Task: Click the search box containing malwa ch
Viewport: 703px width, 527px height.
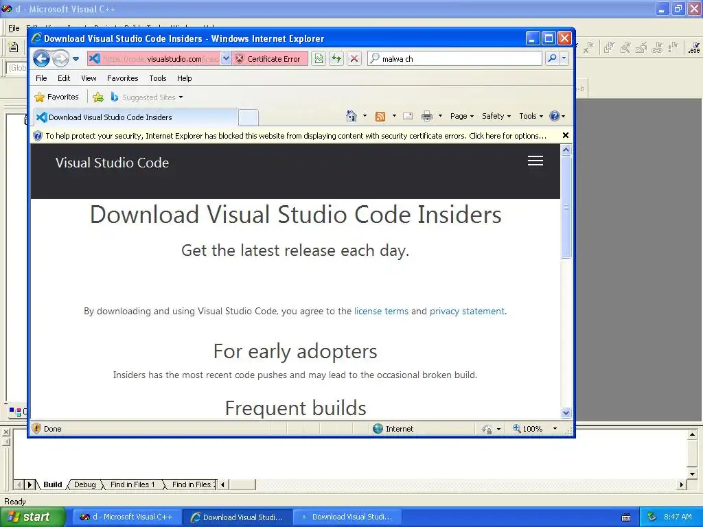Action: [x=454, y=59]
